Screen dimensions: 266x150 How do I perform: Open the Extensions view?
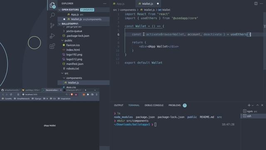[x=52, y=46]
